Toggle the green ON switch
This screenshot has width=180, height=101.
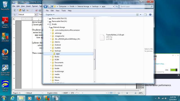174,70
